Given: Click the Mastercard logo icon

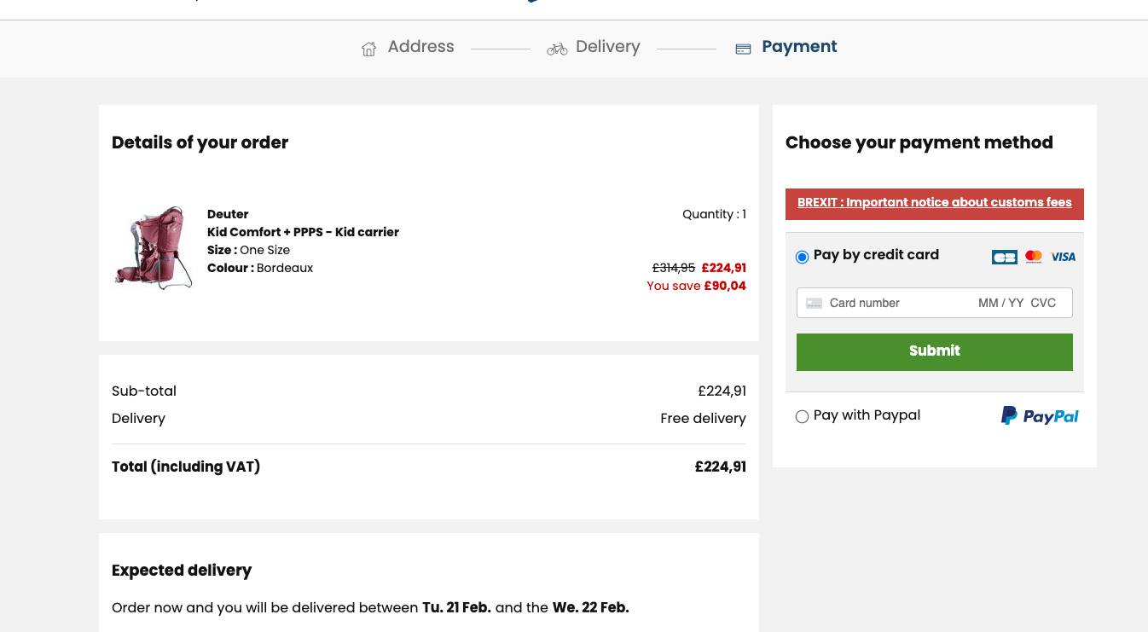Looking at the screenshot, I should [1034, 257].
